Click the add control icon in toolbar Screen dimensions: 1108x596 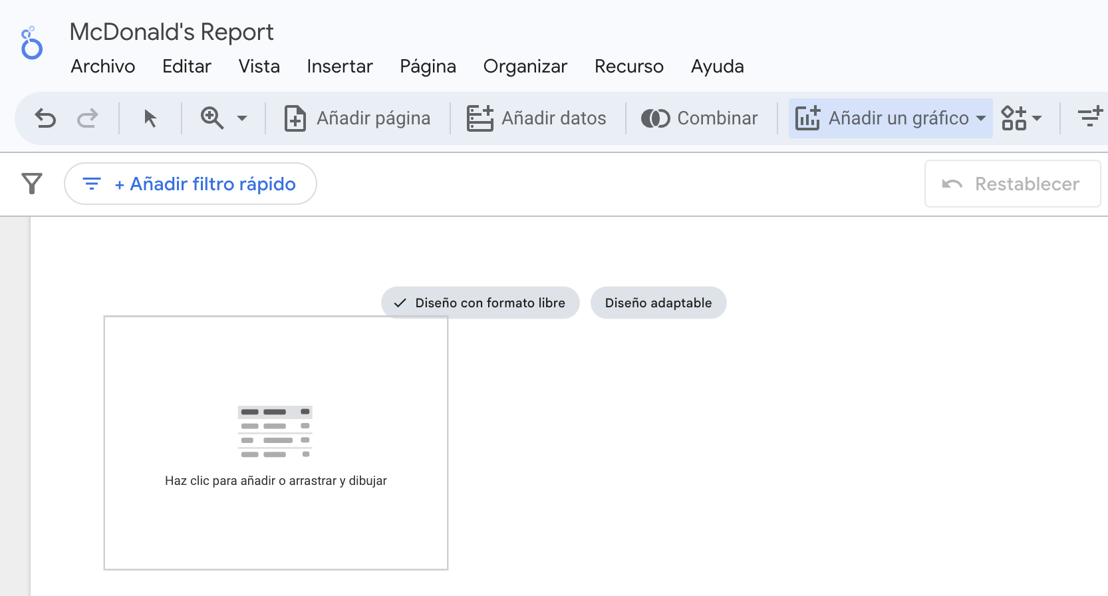(1089, 117)
